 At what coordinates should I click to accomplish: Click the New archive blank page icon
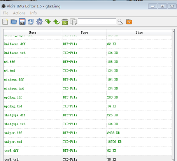tap(5, 21)
